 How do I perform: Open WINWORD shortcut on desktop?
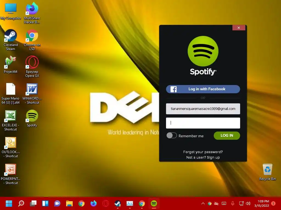coord(32,94)
